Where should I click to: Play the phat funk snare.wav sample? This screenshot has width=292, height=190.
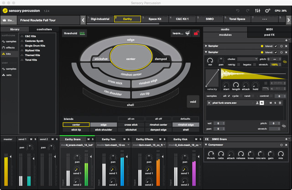[209, 103]
